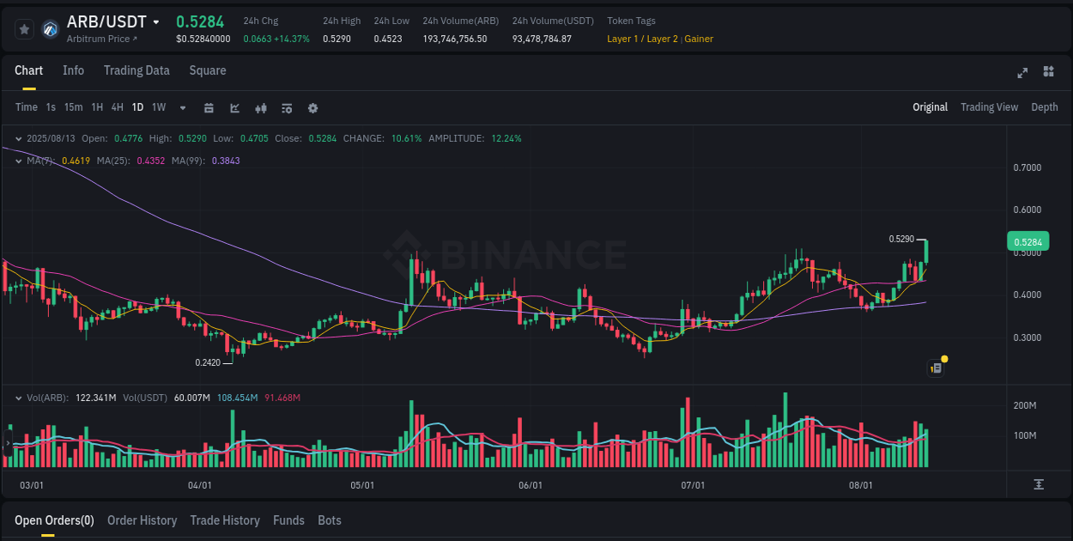Switch to the Trading View chart mode
Viewport: 1073px width, 541px height.
click(989, 106)
